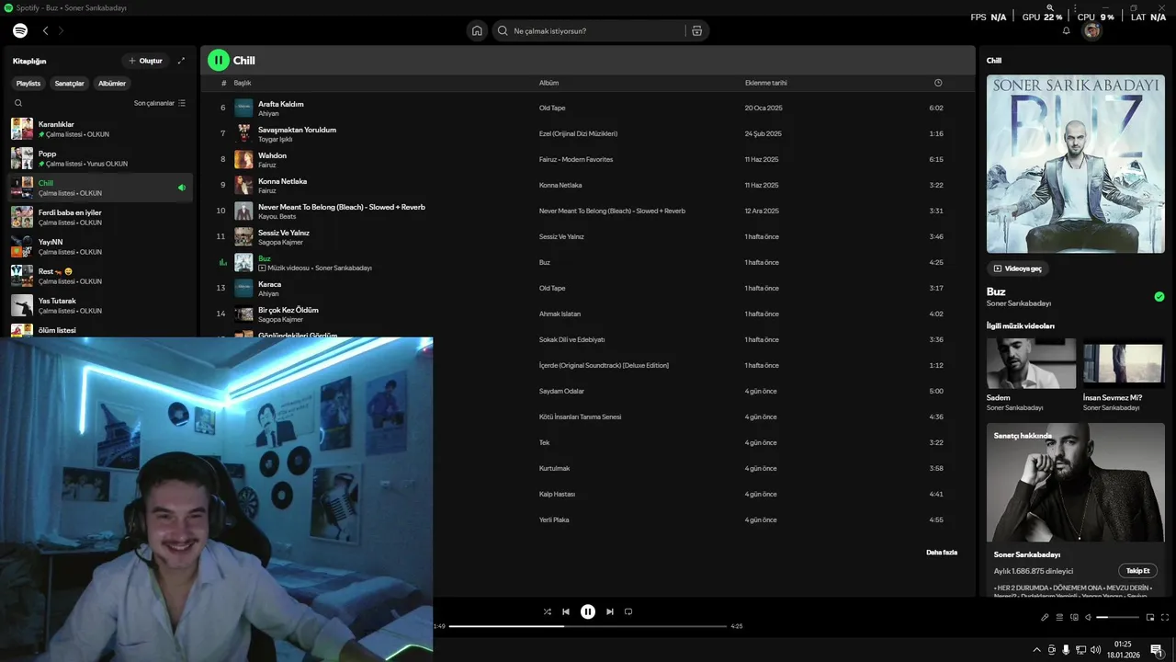1176x662 pixels.
Task: Toggle repeat in the player bar
Action: point(628,611)
